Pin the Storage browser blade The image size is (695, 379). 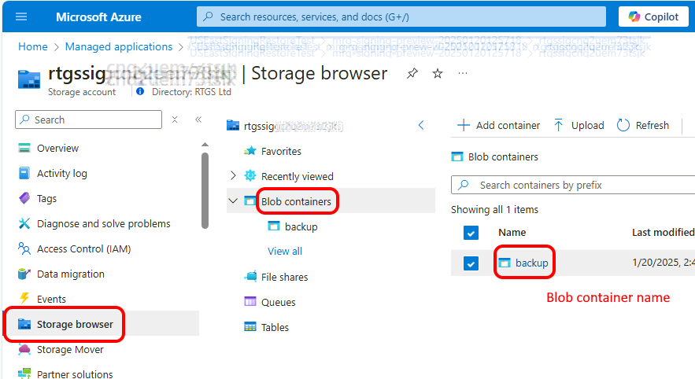coord(412,73)
